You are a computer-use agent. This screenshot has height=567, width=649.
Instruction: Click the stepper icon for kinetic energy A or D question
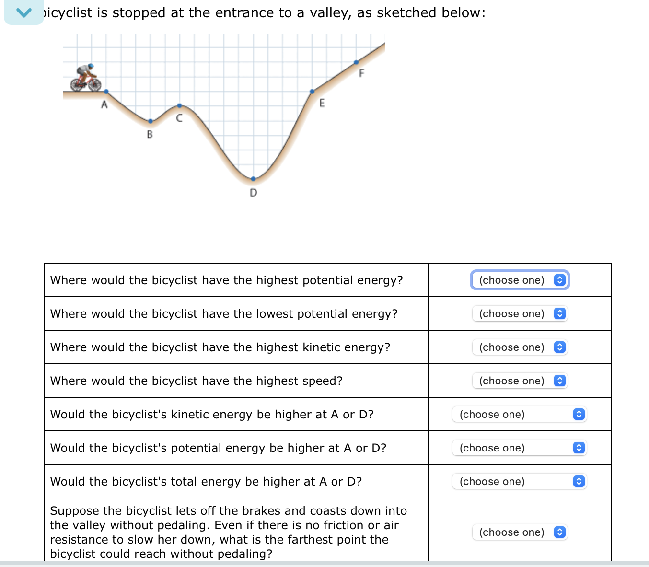(x=579, y=414)
